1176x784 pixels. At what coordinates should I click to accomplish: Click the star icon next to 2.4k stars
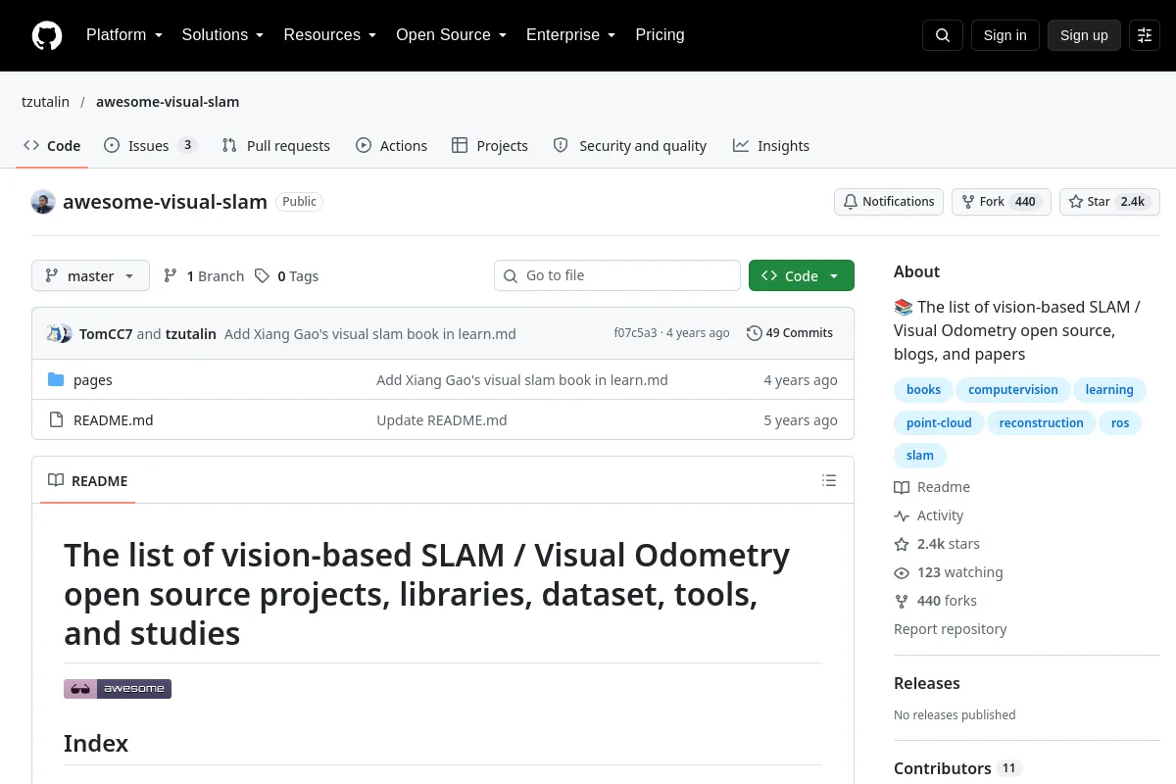coord(902,544)
